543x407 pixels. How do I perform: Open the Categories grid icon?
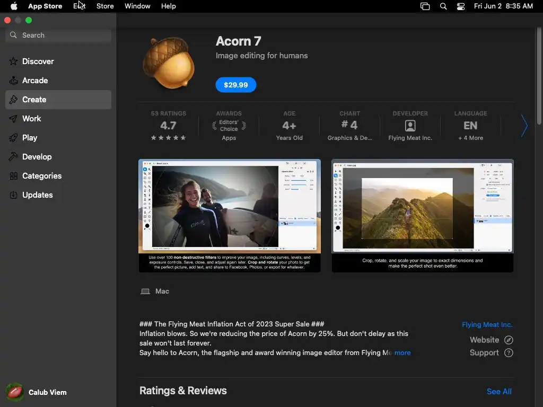point(13,176)
